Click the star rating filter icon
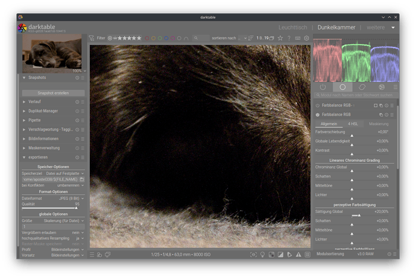416x278 pixels. (x=129, y=38)
